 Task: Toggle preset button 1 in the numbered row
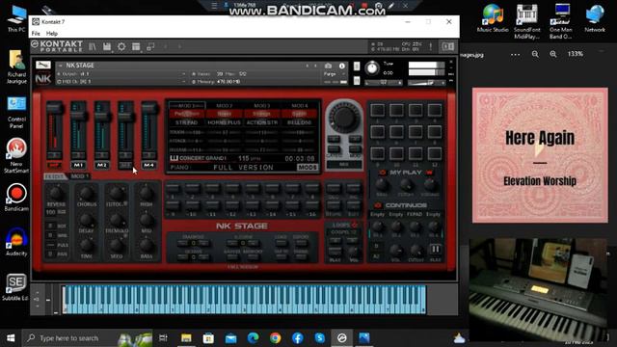coord(173,189)
